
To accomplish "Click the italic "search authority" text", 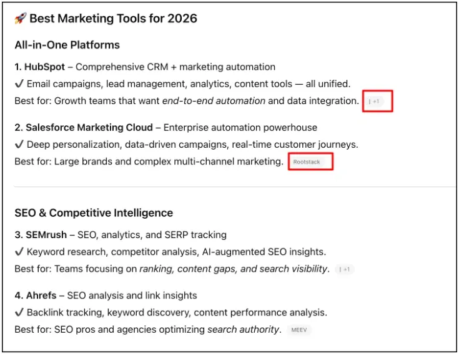I will [244, 330].
